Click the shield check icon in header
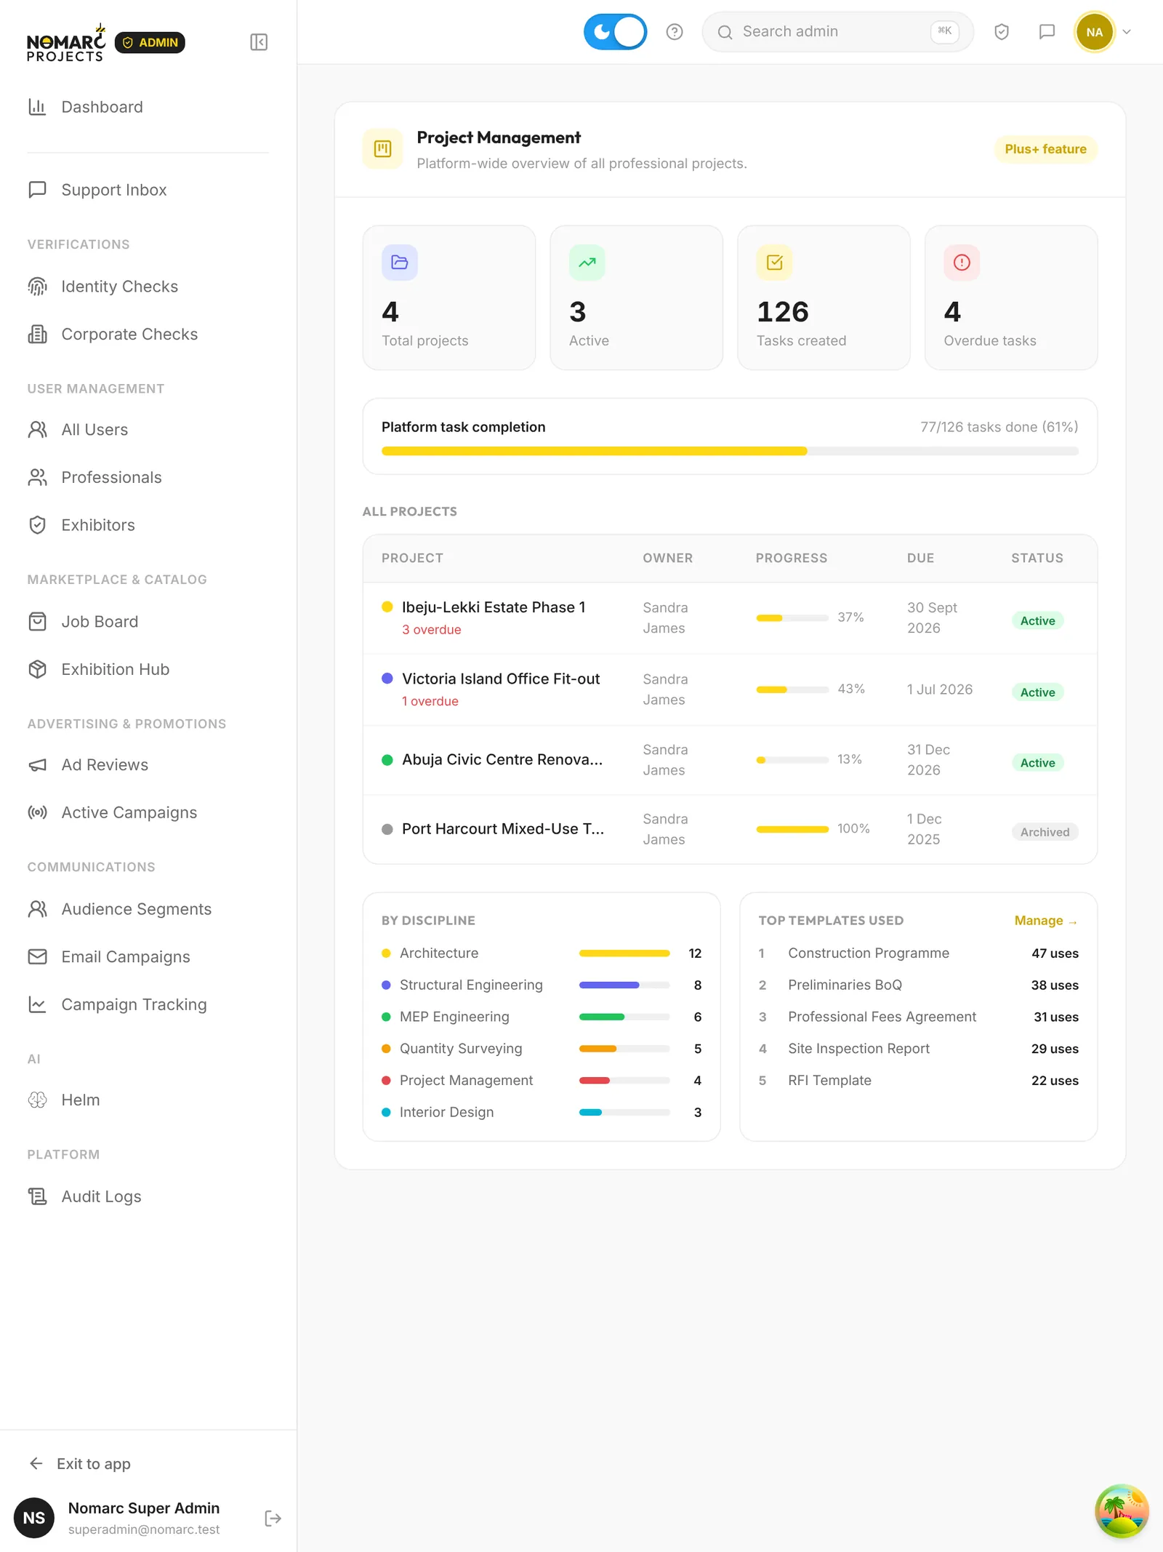Viewport: 1163px width, 1552px height. 1002,32
